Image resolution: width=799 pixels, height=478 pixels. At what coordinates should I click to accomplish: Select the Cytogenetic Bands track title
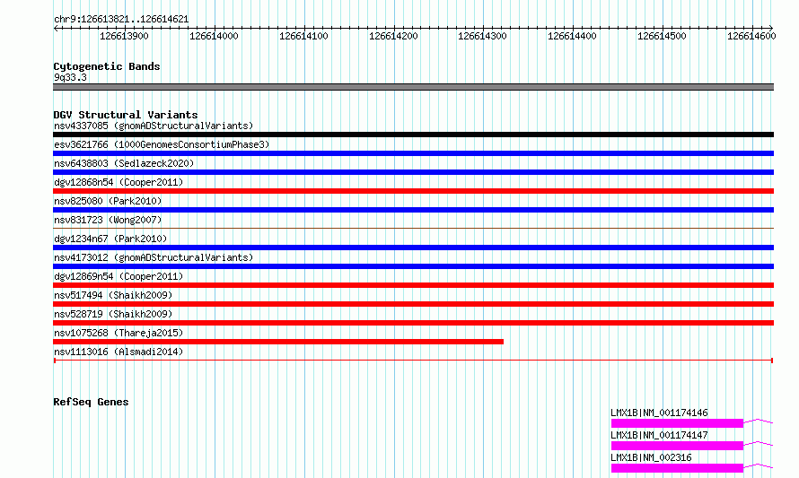[107, 66]
